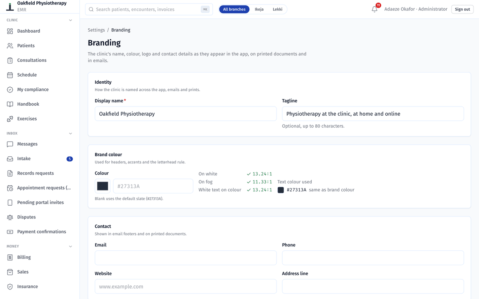Collapse the CLINIC sidebar section
Viewport: 479px width, 299px height.
click(71, 20)
